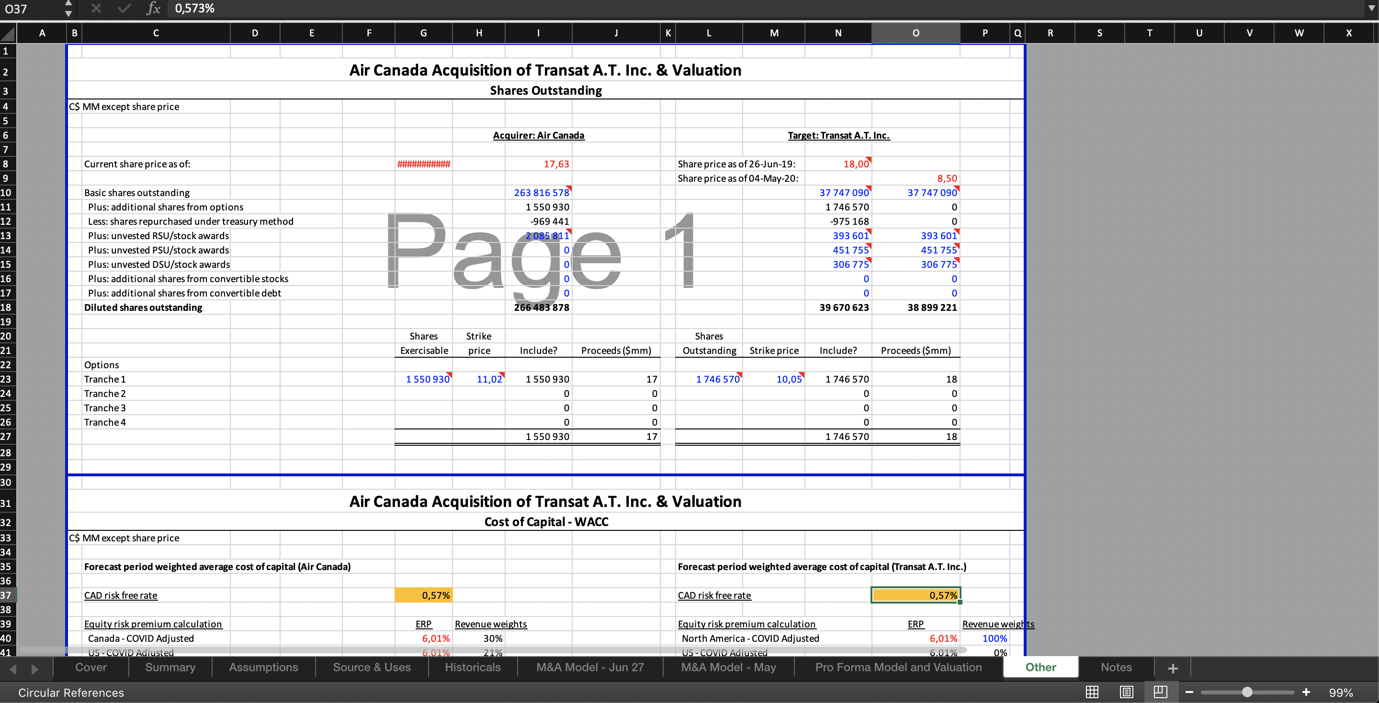This screenshot has width=1379, height=703.
Task: Select Transat repurchased shares -975 168
Action: (838, 221)
